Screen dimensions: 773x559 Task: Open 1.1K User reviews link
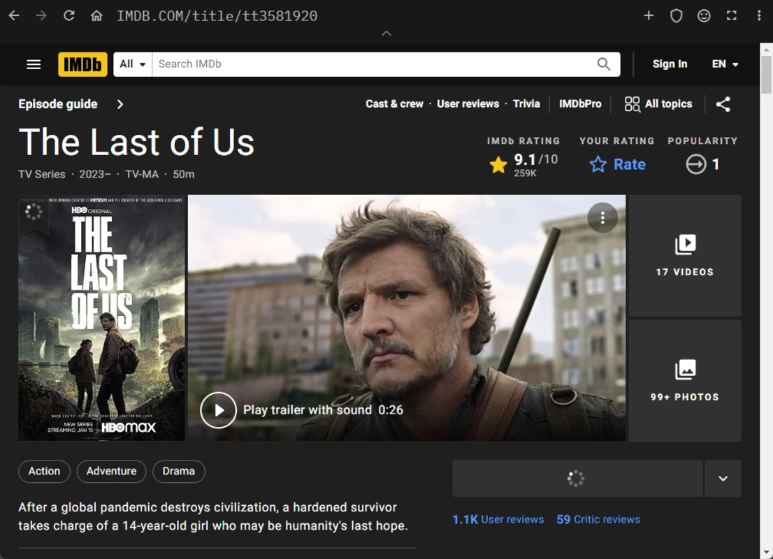[x=498, y=519]
